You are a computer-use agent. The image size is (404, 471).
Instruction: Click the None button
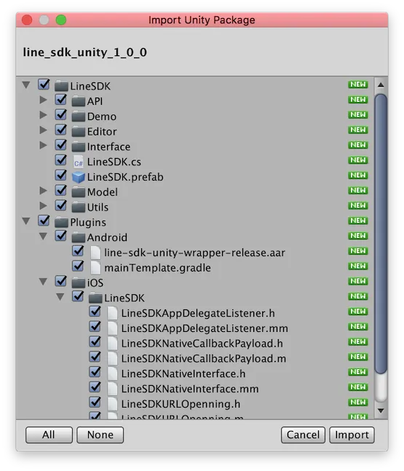coord(100,435)
